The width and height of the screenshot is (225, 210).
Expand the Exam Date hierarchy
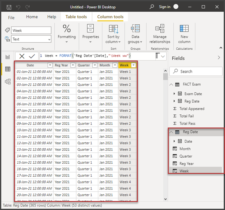(x=174, y=94)
